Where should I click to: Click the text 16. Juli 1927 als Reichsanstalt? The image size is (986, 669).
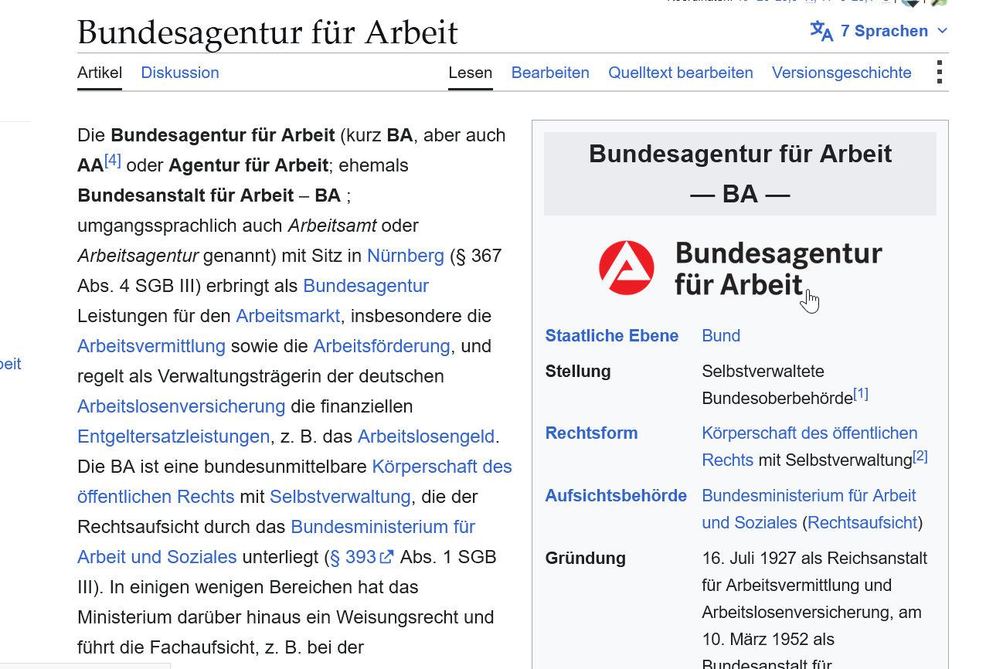(814, 559)
